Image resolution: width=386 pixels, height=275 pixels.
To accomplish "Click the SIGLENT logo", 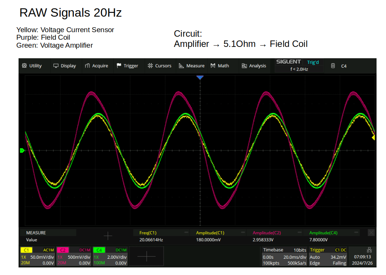I will [289, 62].
